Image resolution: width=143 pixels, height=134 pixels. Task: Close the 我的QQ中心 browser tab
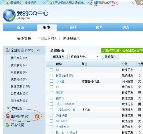(x=133, y=3)
